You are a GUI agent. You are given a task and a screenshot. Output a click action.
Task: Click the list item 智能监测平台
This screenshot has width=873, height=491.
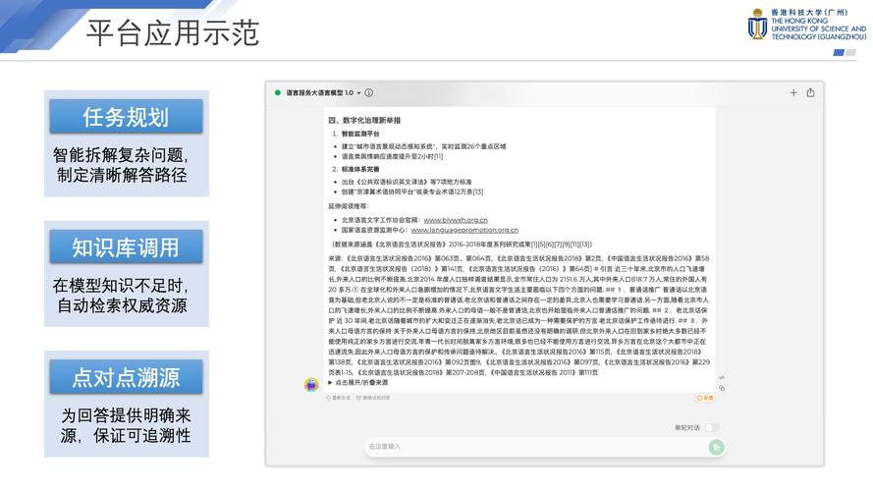[x=360, y=134]
